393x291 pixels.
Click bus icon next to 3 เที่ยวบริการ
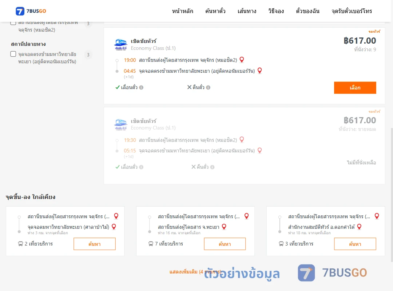(x=281, y=244)
